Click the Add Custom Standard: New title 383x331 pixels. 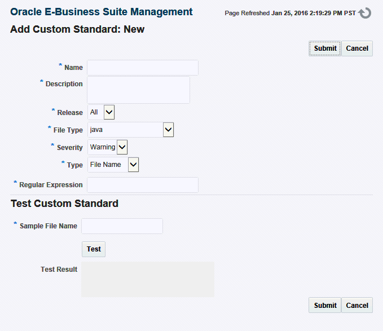point(77,29)
